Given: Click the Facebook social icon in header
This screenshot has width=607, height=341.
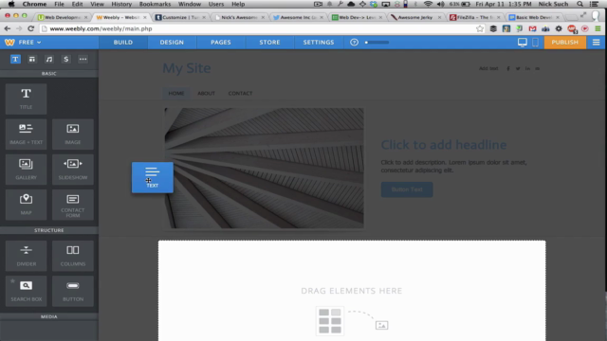Looking at the screenshot, I should tap(508, 68).
